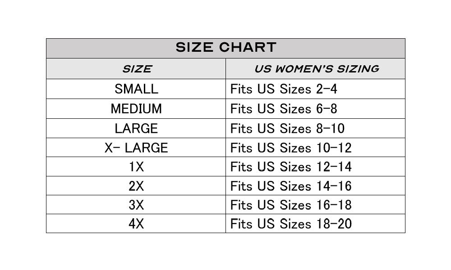
Task: Click the Fits US Sizes 10-12 cell
Action: 316,148
